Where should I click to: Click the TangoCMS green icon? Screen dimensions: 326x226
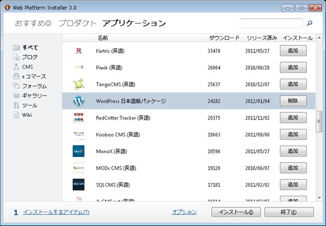pyautogui.click(x=79, y=84)
